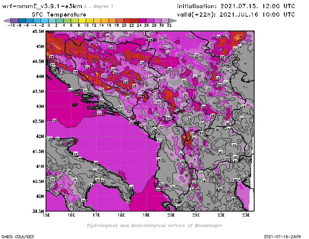Image resolution: width=309 pixels, height=239 pixels.
Task: Pick the green swatch between 2 and 4
Action: (60, 20)
